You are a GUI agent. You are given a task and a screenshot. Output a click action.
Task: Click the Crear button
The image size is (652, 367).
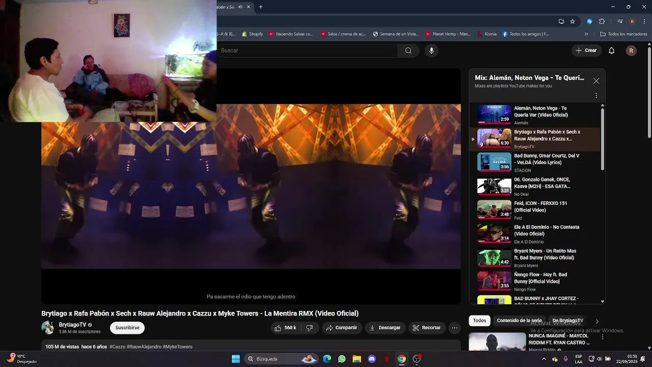coord(586,50)
